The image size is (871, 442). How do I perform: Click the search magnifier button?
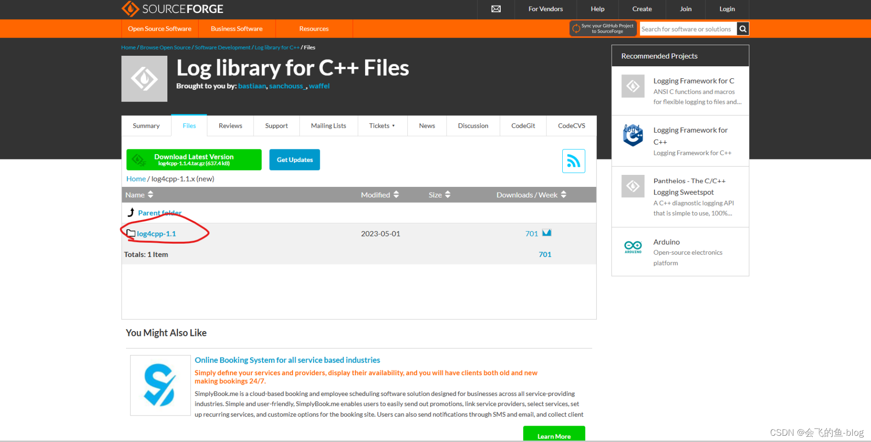[743, 29]
